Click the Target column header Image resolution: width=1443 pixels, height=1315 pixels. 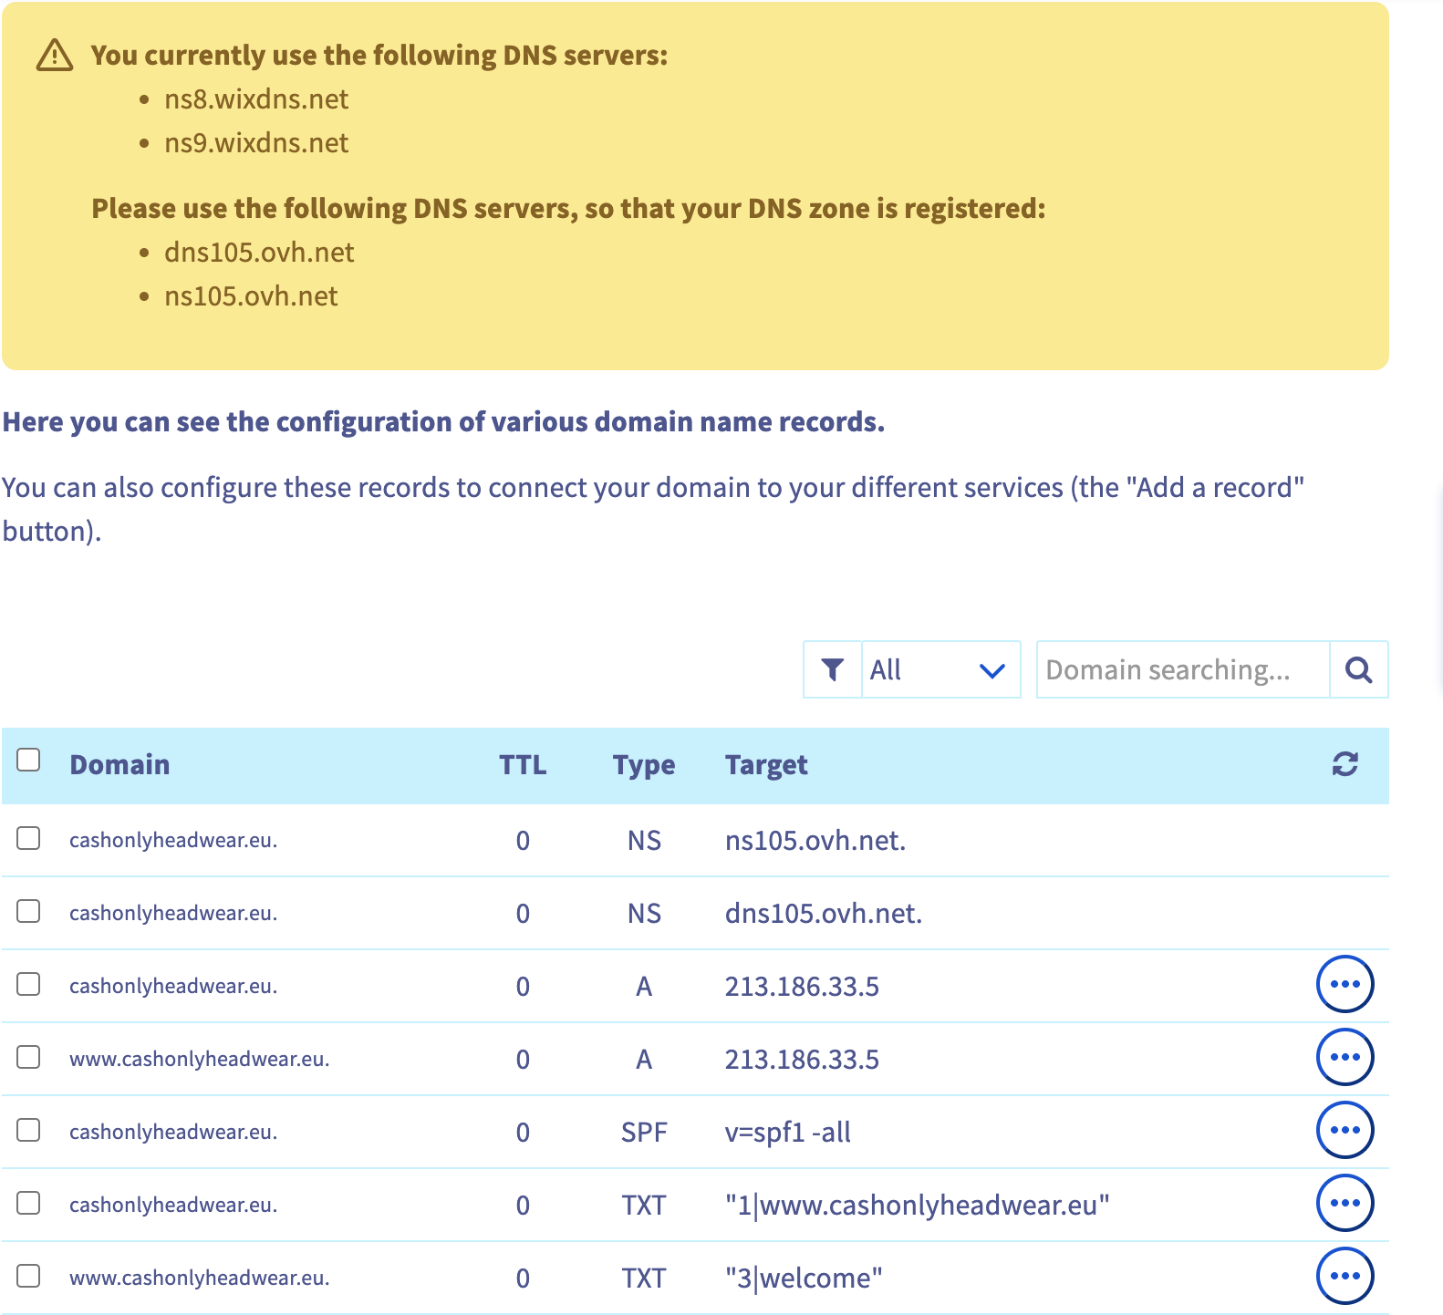[x=766, y=765]
